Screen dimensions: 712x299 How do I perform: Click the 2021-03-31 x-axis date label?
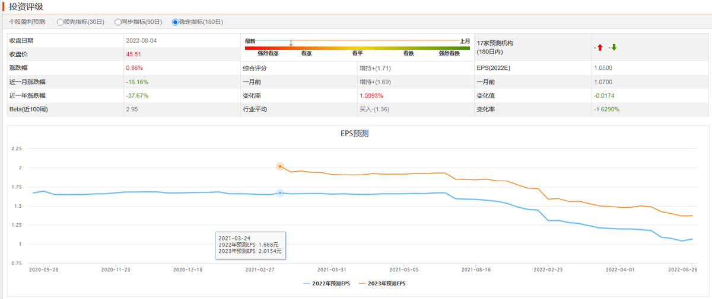coord(330,269)
